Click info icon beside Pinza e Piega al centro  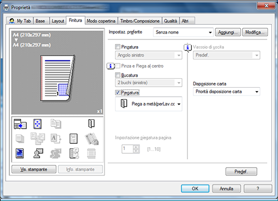[111, 66]
